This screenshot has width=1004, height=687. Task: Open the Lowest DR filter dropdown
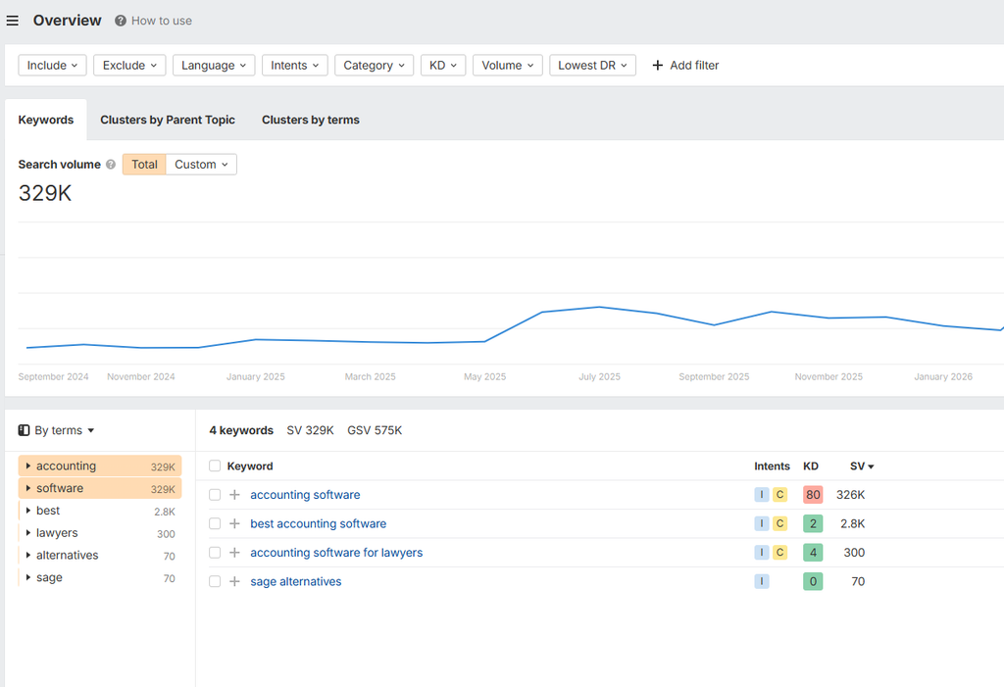point(593,66)
